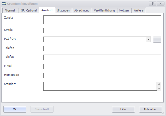Focus the Telefon input field
Viewport: 166px width, 116px height.
(102, 49)
